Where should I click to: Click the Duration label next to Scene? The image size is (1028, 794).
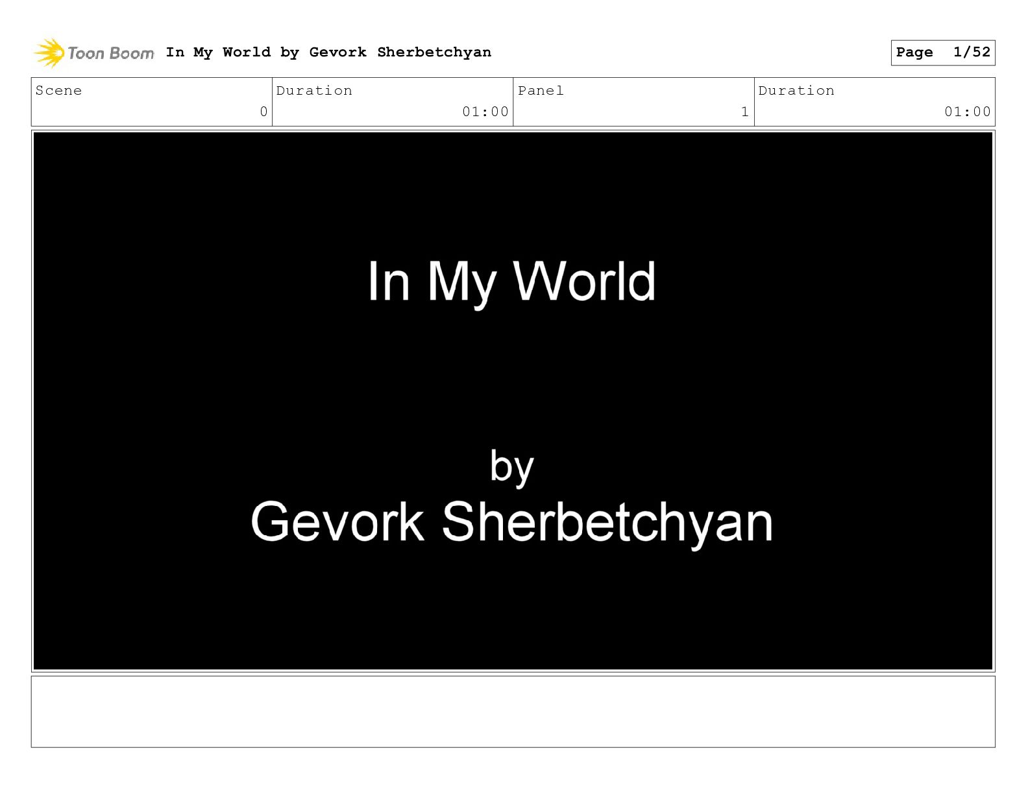pos(314,91)
